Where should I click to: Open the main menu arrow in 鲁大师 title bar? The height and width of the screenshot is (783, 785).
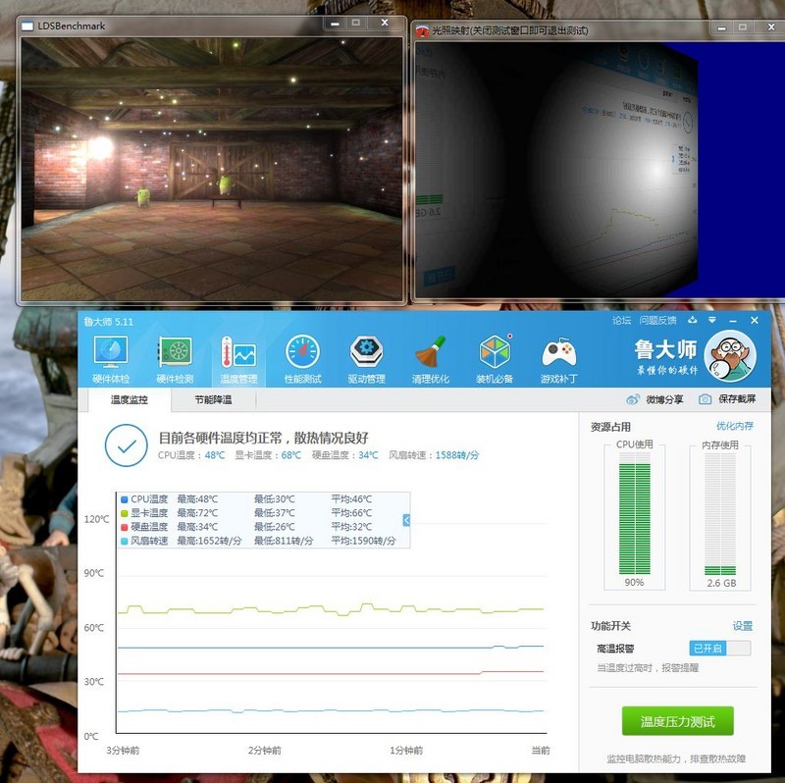712,320
